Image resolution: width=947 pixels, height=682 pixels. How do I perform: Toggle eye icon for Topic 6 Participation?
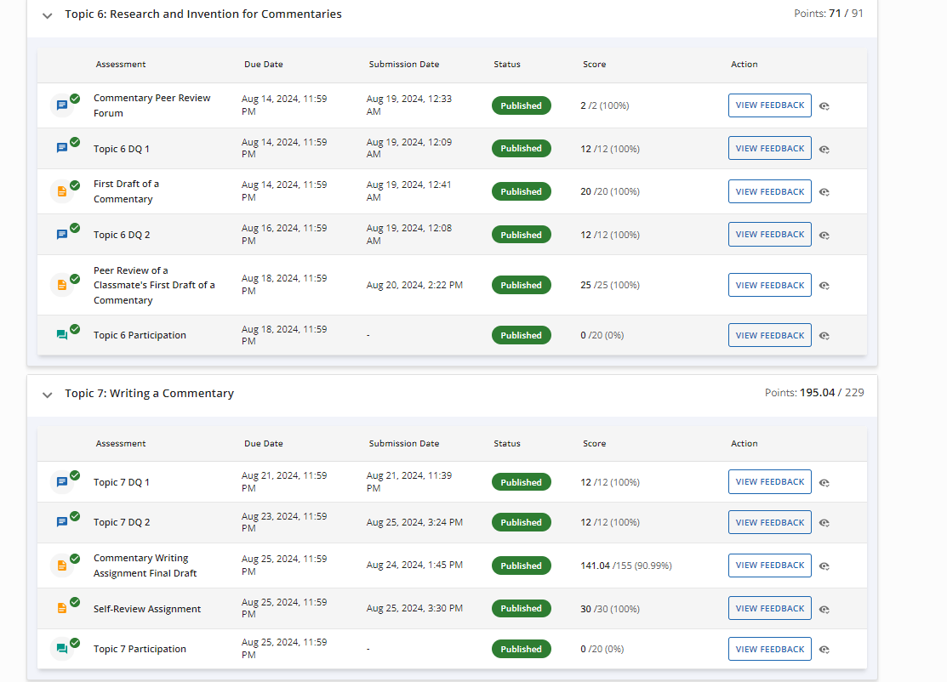(x=824, y=336)
